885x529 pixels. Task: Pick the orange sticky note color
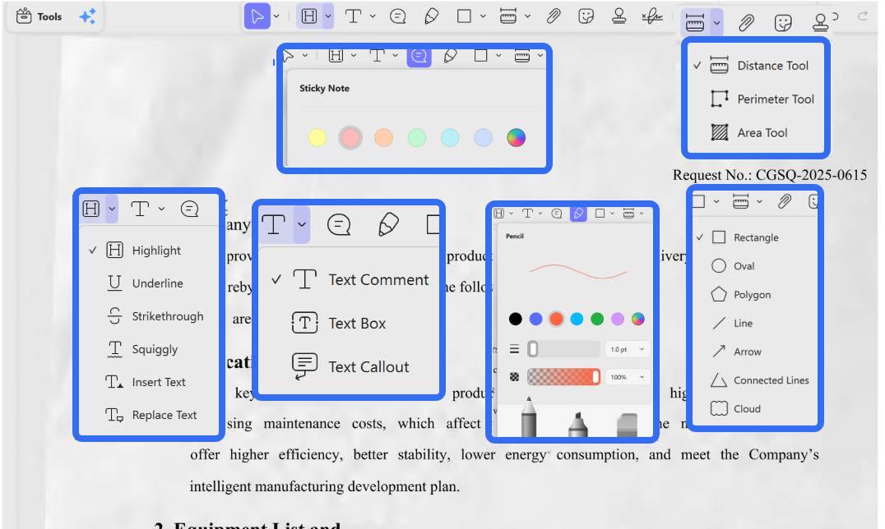[384, 138]
